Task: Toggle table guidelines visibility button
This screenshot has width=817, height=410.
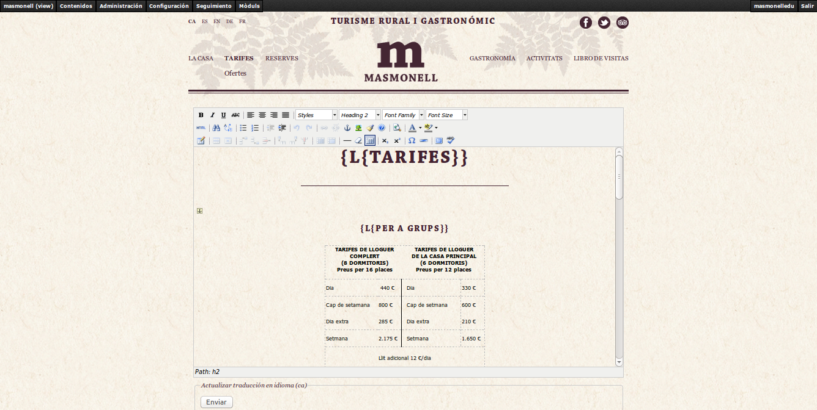Action: (x=370, y=141)
